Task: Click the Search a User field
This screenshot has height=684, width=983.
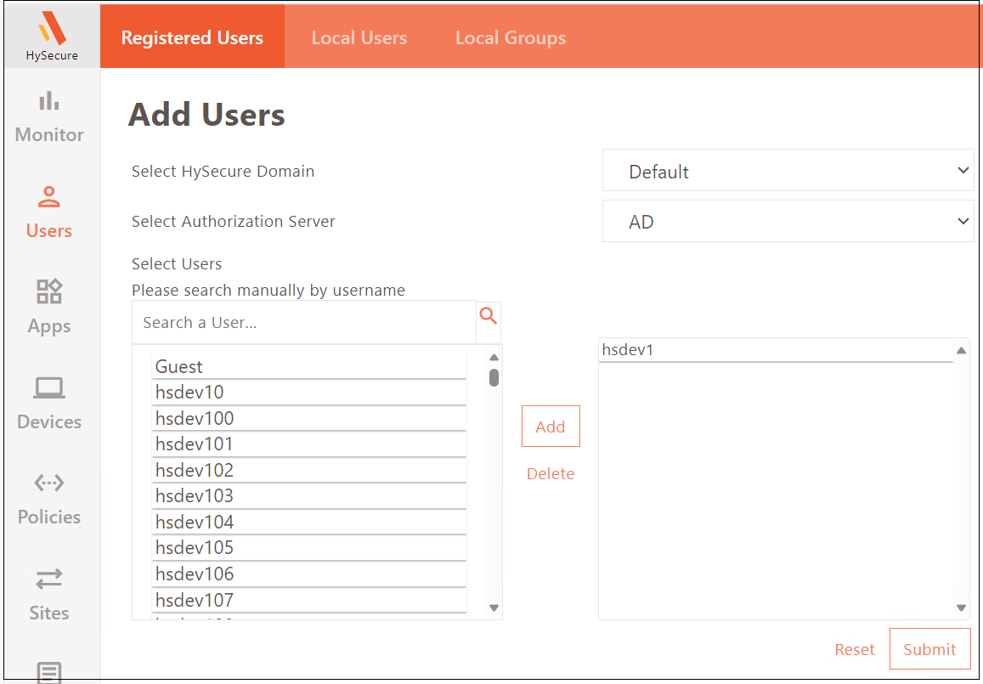Action: pyautogui.click(x=303, y=323)
